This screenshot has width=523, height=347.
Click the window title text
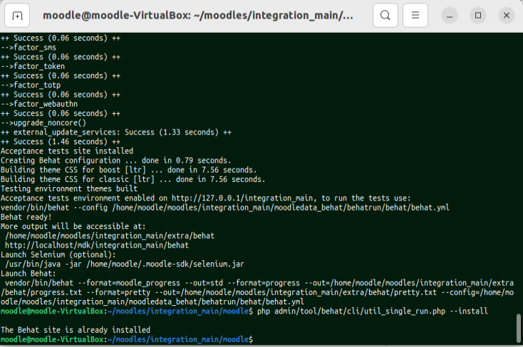coord(198,16)
